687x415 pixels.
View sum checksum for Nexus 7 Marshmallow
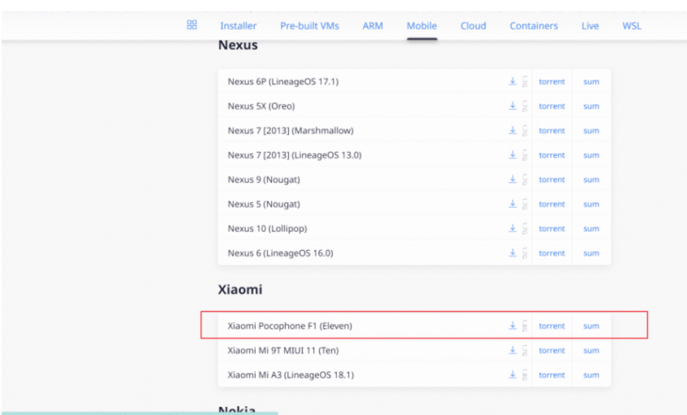click(591, 131)
